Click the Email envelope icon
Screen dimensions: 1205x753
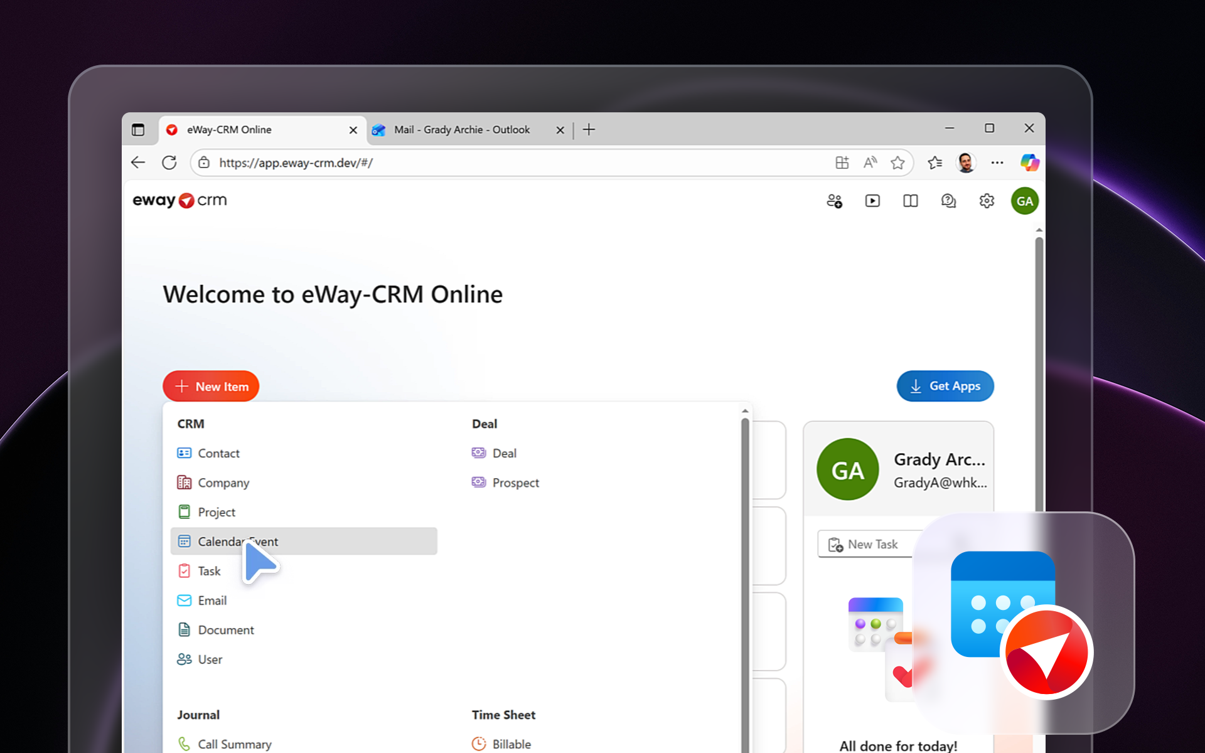coord(184,600)
